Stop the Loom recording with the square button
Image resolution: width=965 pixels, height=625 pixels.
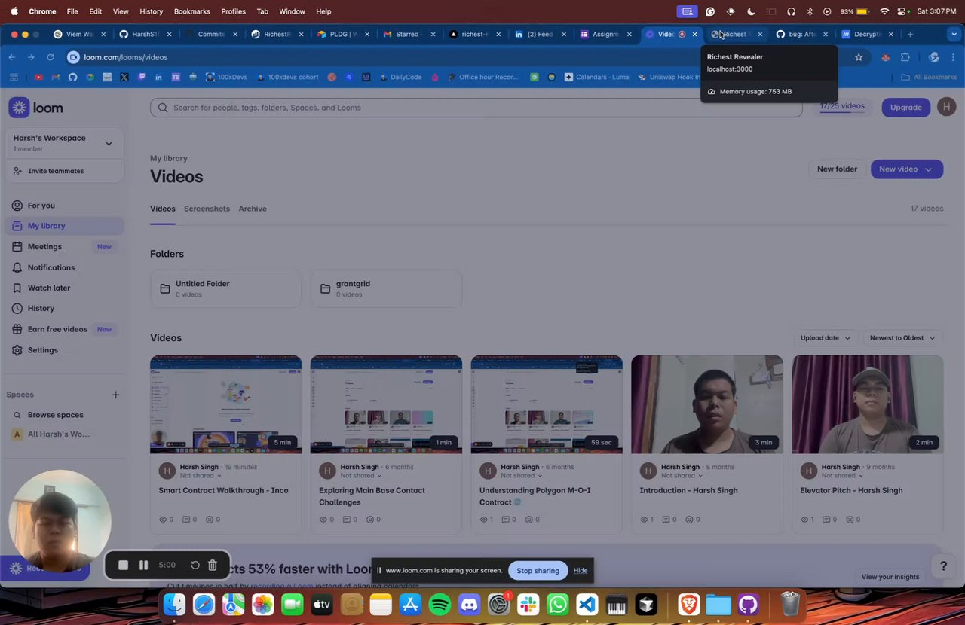(123, 565)
